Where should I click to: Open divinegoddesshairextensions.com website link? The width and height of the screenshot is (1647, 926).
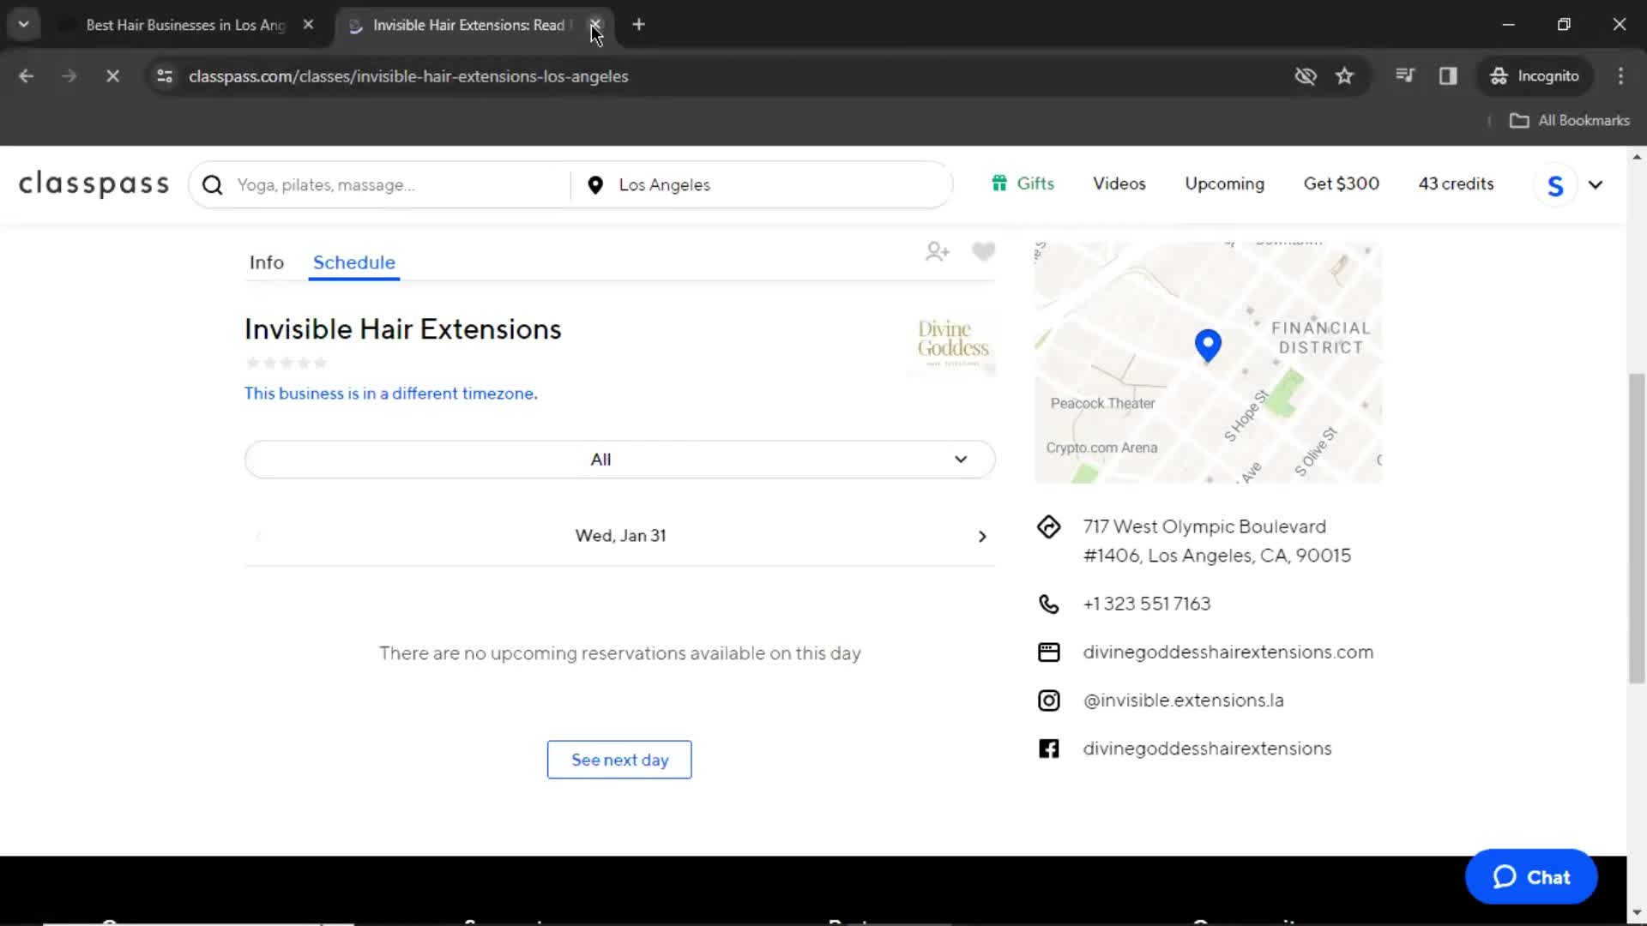coord(1228,652)
